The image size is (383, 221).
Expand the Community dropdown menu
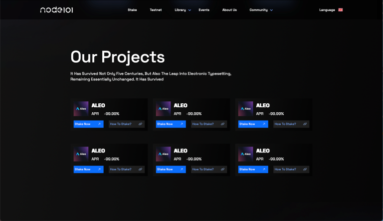pos(261,10)
